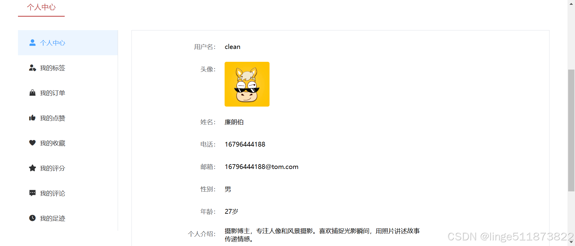Open the 个人中心 sidebar menu item

pos(68,43)
